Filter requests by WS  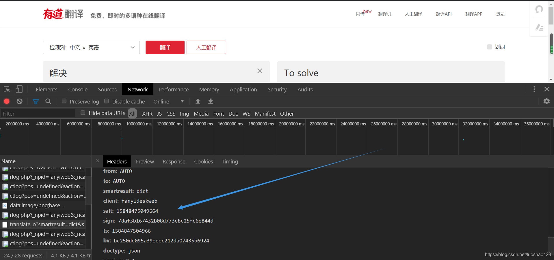coord(246,114)
